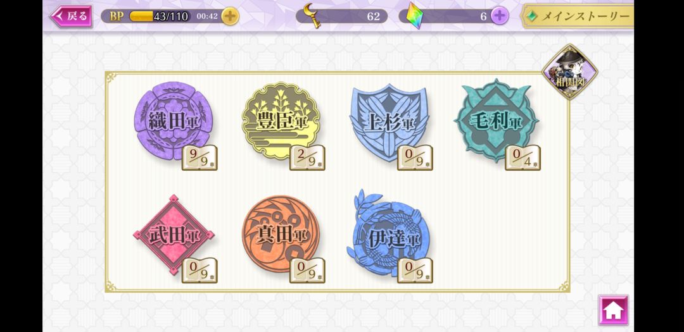Screen dimensions: 684x332
Task: Open 伊達軍 chapter book showing 0/9
Action: click(x=415, y=270)
